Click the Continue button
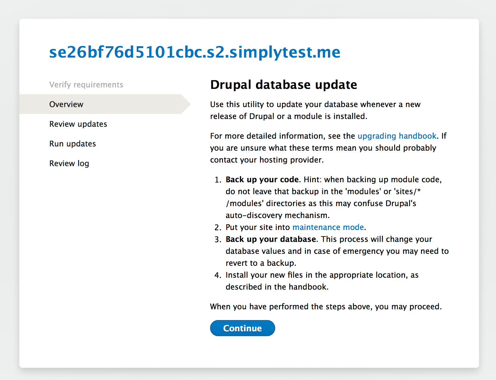Screen dimensions: 496x380 tap(242, 328)
